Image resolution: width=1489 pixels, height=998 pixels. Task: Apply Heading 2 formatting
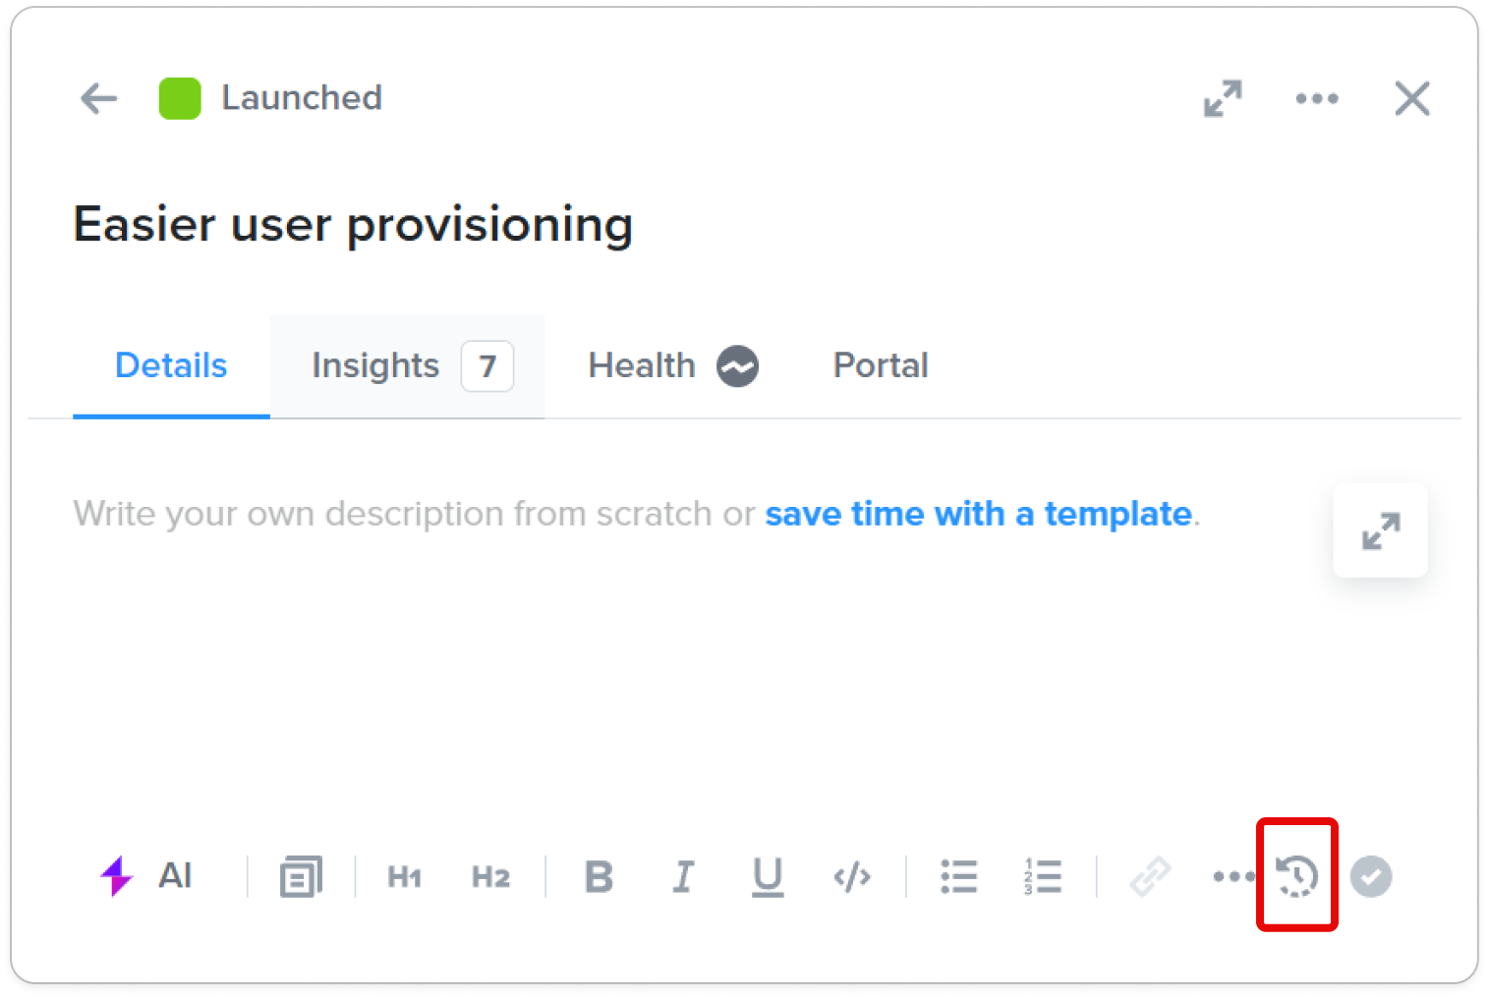click(x=490, y=876)
